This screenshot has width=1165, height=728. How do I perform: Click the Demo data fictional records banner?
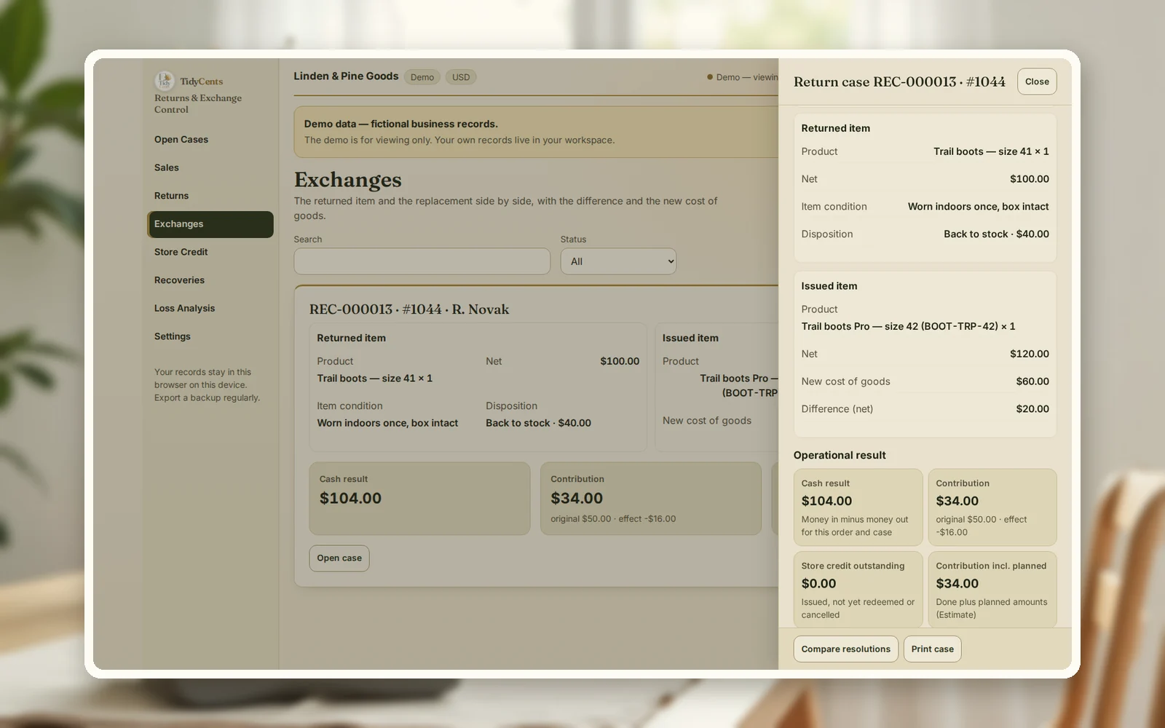(536, 132)
